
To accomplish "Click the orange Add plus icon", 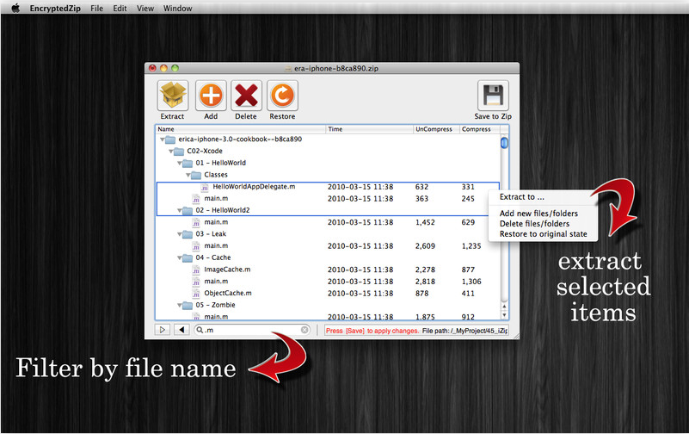I will click(211, 96).
